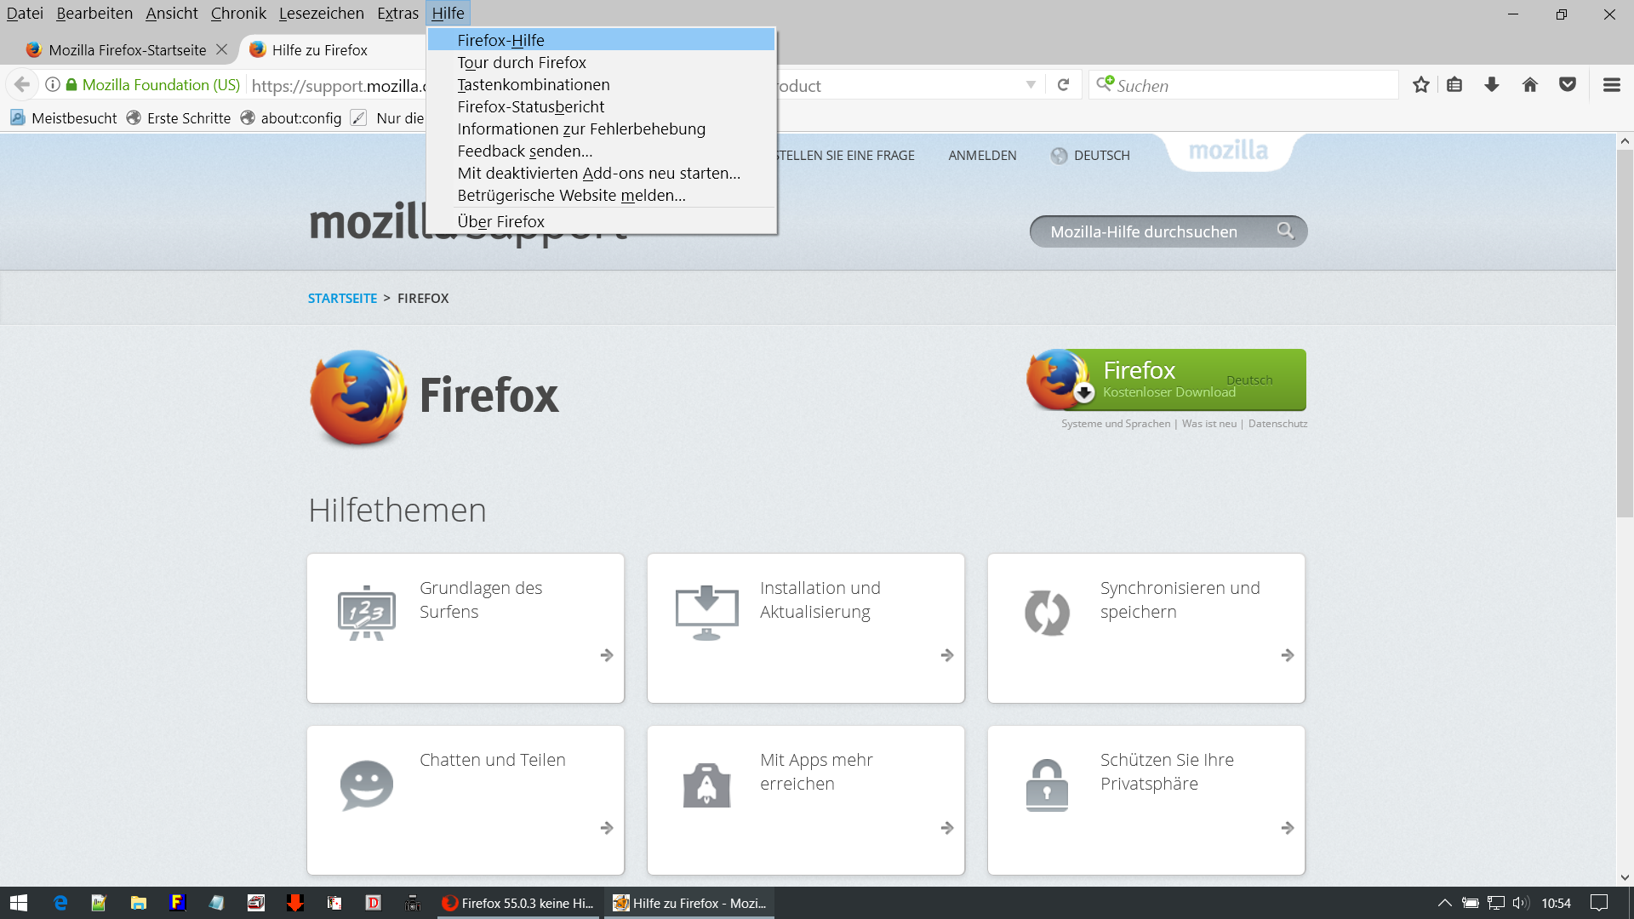1634x919 pixels.
Task: Open the hamburger menu button
Action: tap(1611, 85)
